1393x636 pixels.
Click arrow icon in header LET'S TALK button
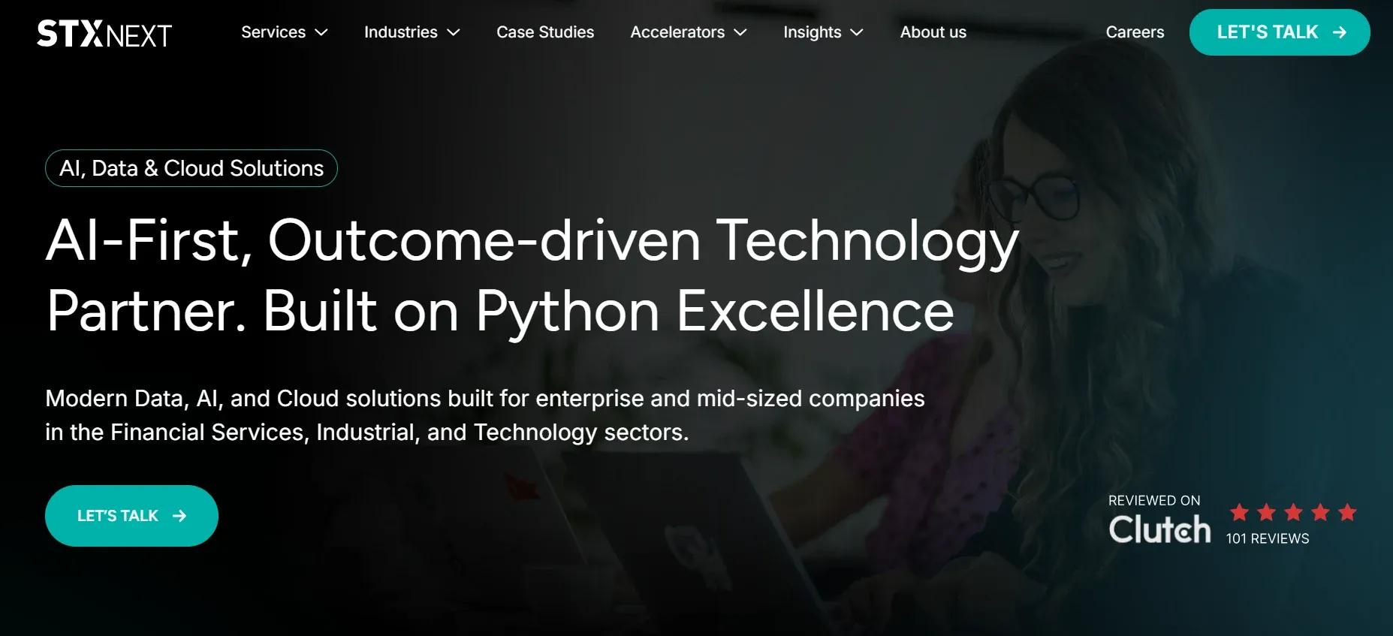(1340, 32)
